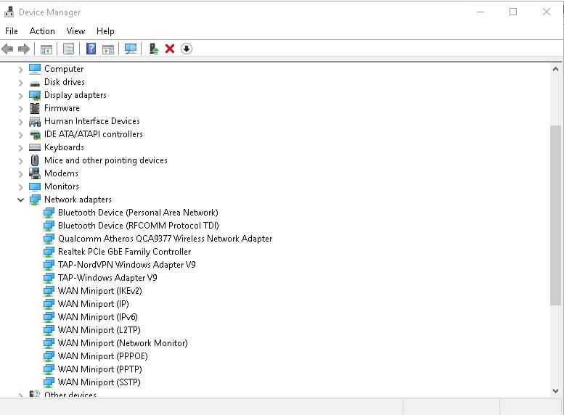564x415 pixels.
Task: Minimize the Device Manager window
Action: pyautogui.click(x=481, y=12)
